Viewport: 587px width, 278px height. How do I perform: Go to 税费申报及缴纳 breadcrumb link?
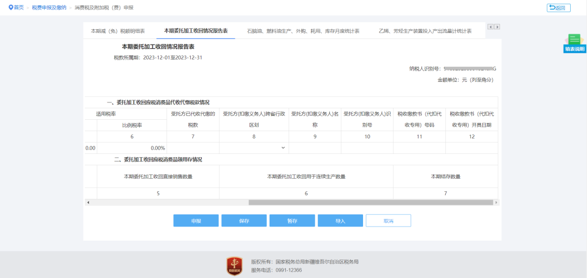coord(49,8)
